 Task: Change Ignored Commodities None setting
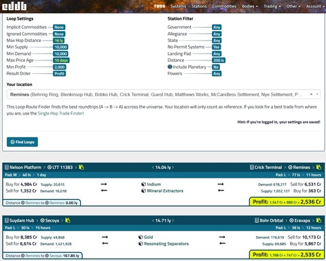click(59, 34)
